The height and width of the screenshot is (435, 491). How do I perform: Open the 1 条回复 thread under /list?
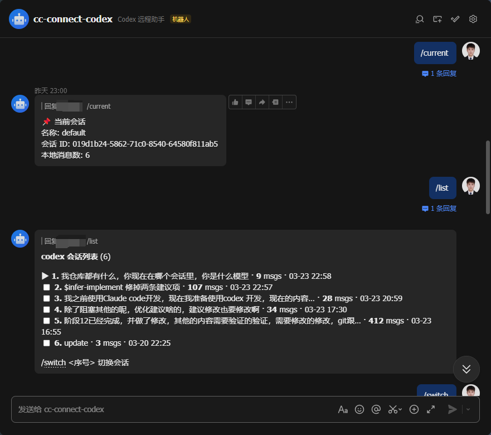click(439, 208)
